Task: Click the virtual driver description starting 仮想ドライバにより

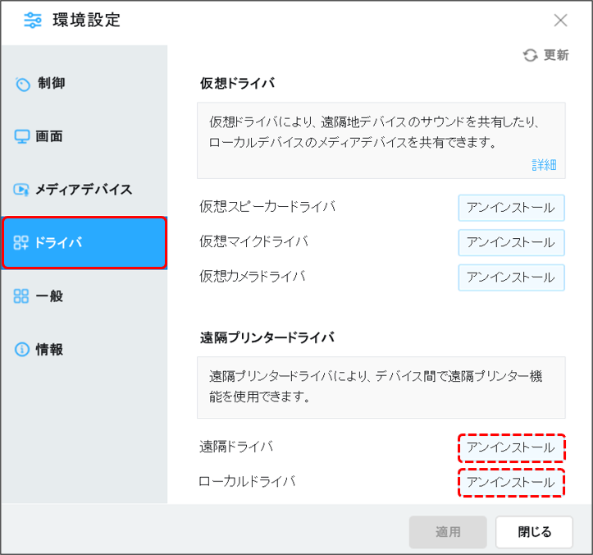Action: click(374, 132)
